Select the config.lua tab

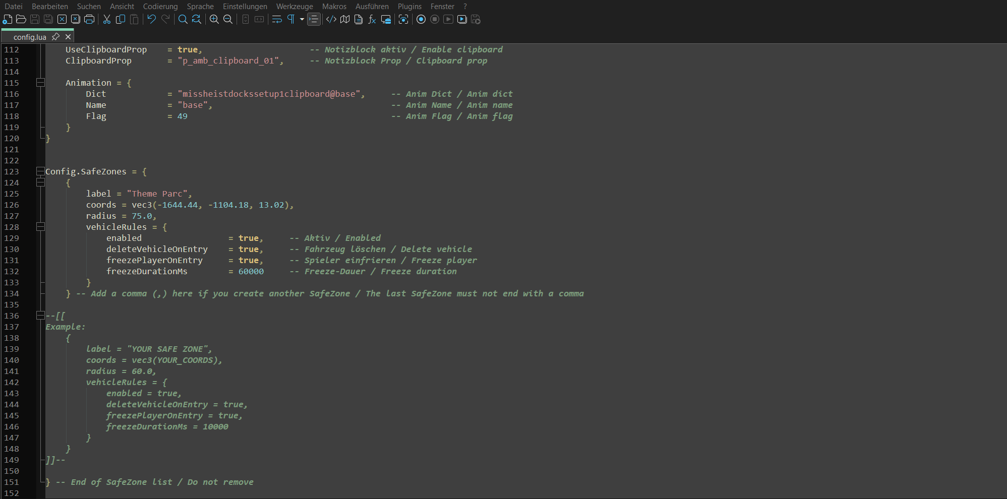[30, 37]
